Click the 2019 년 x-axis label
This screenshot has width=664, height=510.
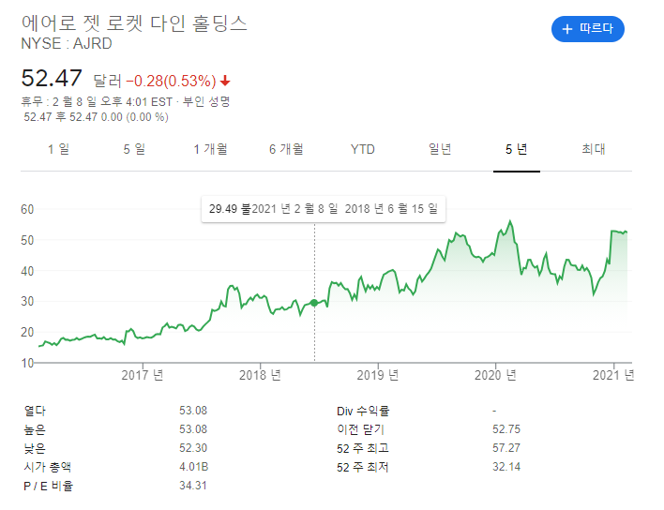(x=378, y=375)
